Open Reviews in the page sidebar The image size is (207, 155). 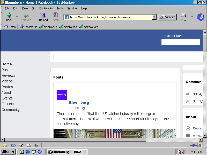tap(8, 75)
